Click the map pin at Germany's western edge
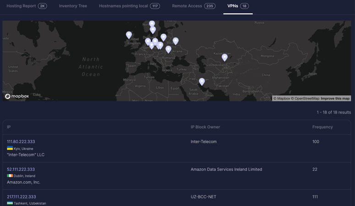The width and height of the screenshot is (355, 206). [148, 42]
